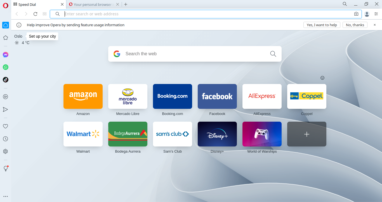Open the profile account icon

pyautogui.click(x=367, y=14)
